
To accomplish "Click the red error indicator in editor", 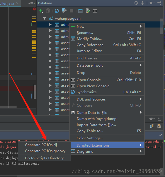I will pyautogui.click(x=34, y=9).
